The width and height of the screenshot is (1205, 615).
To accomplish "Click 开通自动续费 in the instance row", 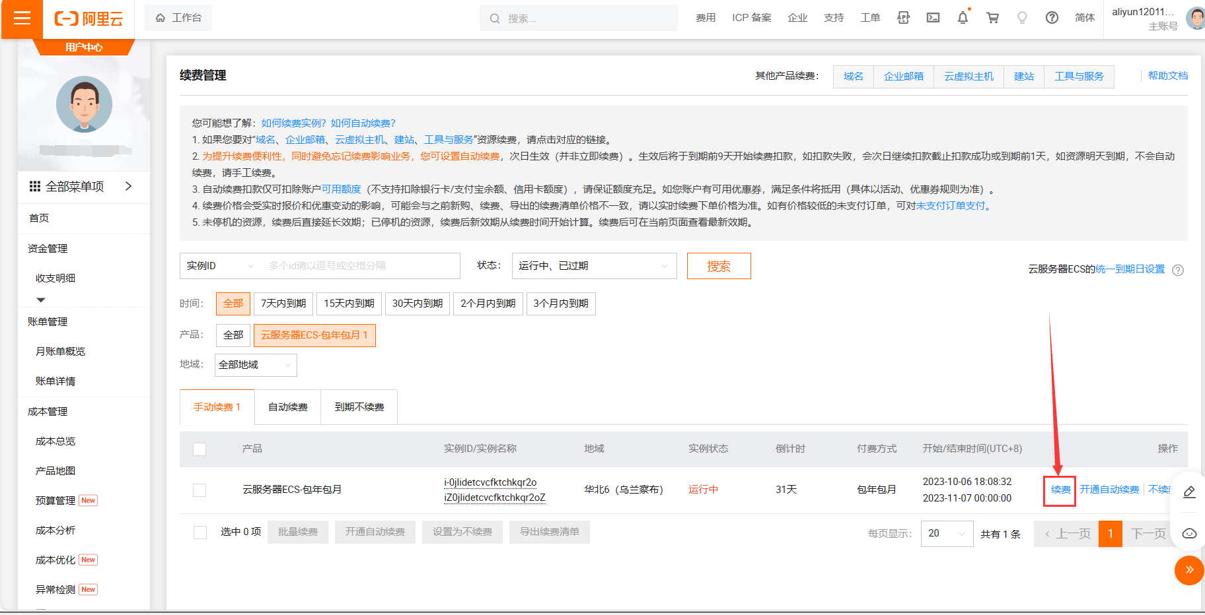I will pos(1109,490).
